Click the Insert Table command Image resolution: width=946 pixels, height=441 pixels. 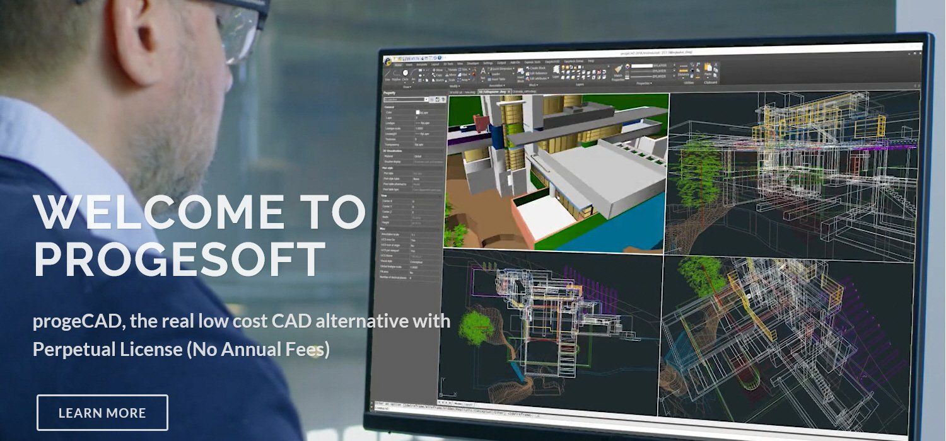tap(496, 79)
